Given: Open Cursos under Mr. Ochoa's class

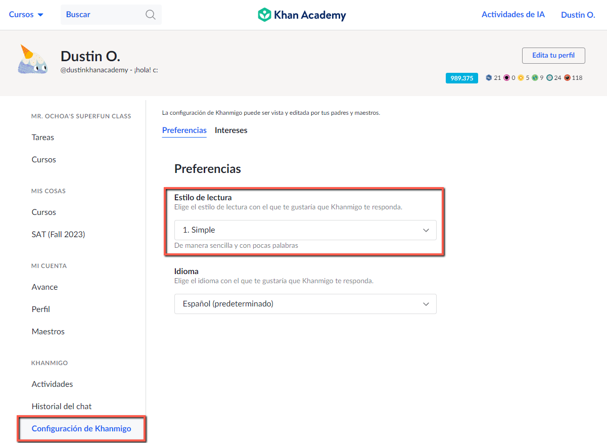Looking at the screenshot, I should point(44,160).
